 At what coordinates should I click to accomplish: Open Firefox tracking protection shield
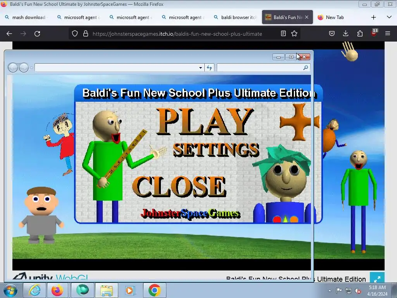pos(75,33)
